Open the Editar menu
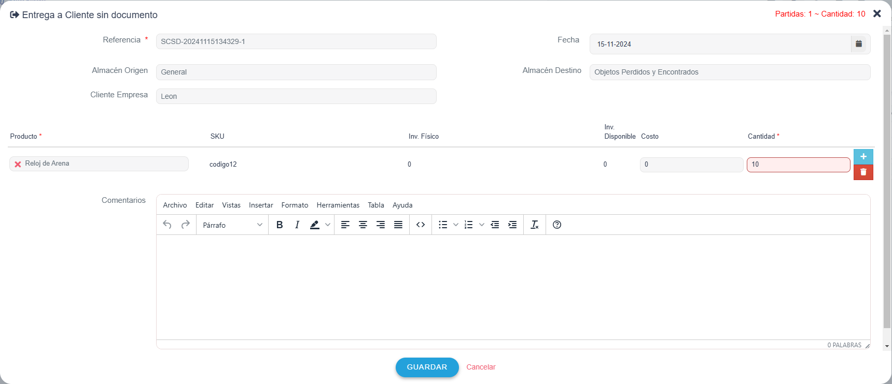Screen dimensions: 892x384 [204, 205]
